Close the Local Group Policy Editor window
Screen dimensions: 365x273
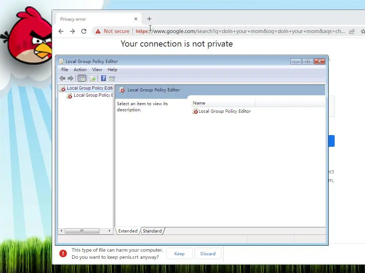tap(319, 61)
